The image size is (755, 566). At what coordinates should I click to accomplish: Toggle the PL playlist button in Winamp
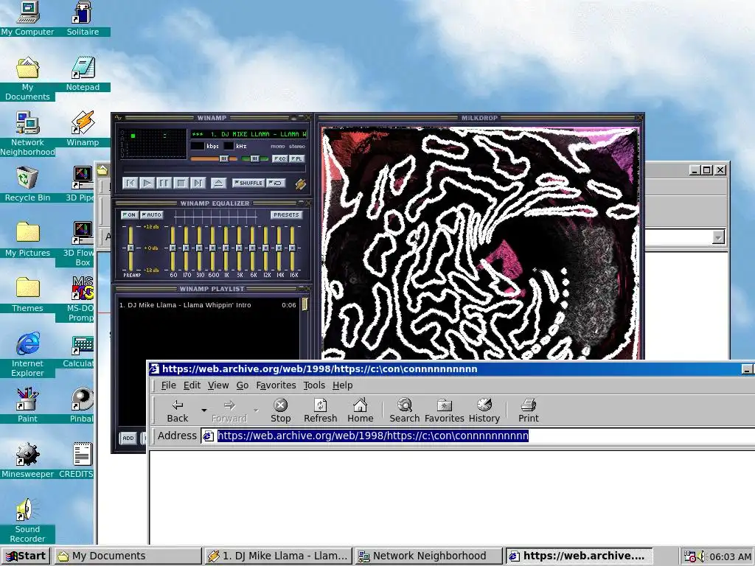click(x=296, y=159)
